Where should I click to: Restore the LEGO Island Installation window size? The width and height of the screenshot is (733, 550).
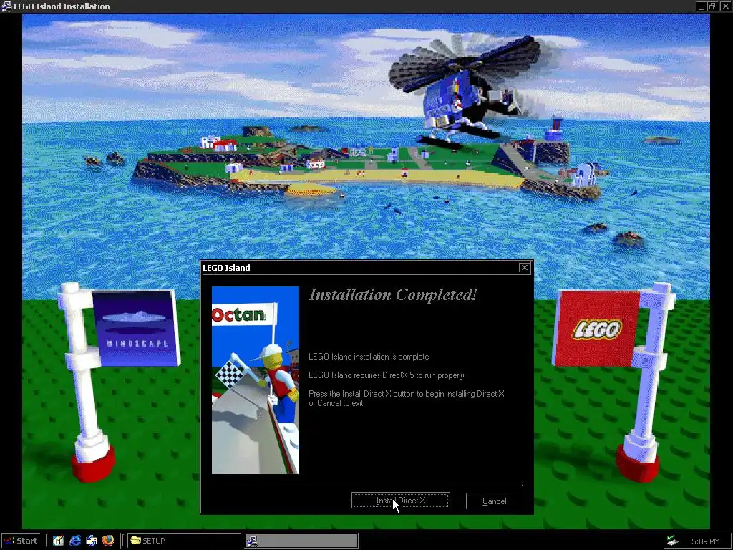coord(712,6)
